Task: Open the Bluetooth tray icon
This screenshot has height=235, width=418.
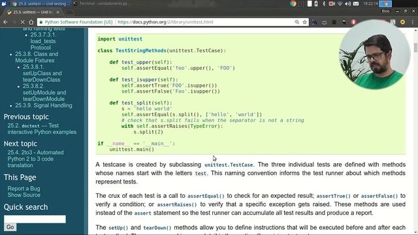Action: [324, 4]
